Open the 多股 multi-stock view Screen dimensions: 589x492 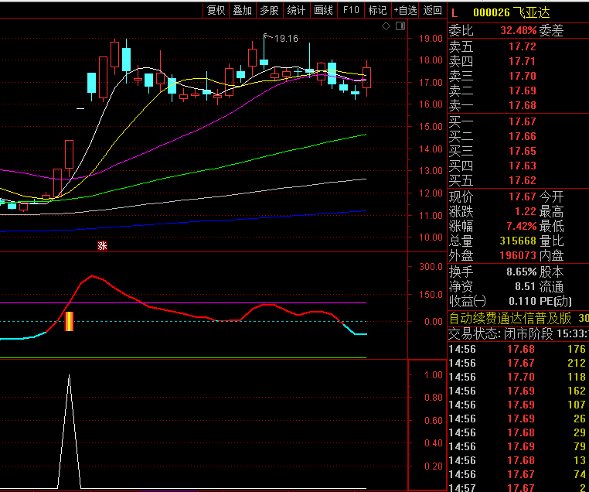pyautogui.click(x=269, y=10)
